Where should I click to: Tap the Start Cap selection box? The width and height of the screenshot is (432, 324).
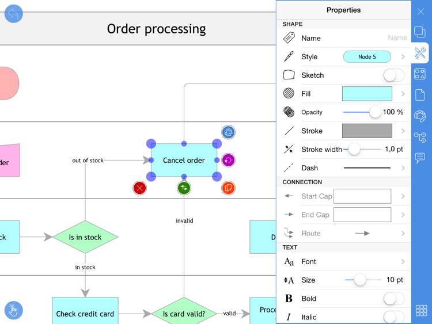click(x=362, y=196)
